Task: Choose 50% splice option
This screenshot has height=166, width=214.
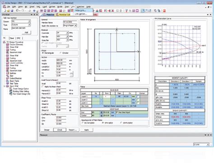Action: 103,123
